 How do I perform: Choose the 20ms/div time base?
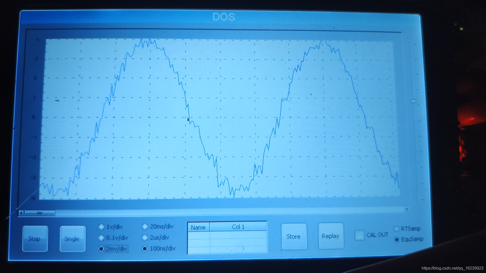(145, 226)
